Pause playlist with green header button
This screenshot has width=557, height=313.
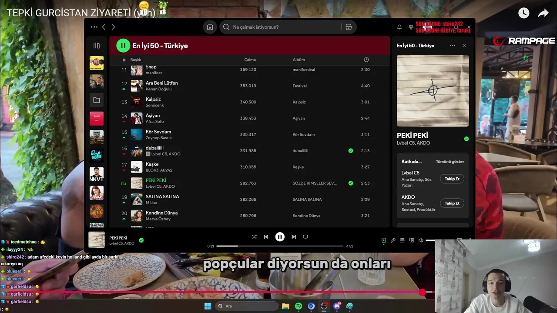123,45
